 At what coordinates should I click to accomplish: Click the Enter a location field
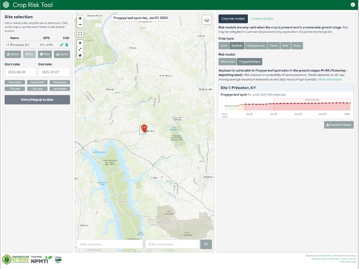[109, 244]
